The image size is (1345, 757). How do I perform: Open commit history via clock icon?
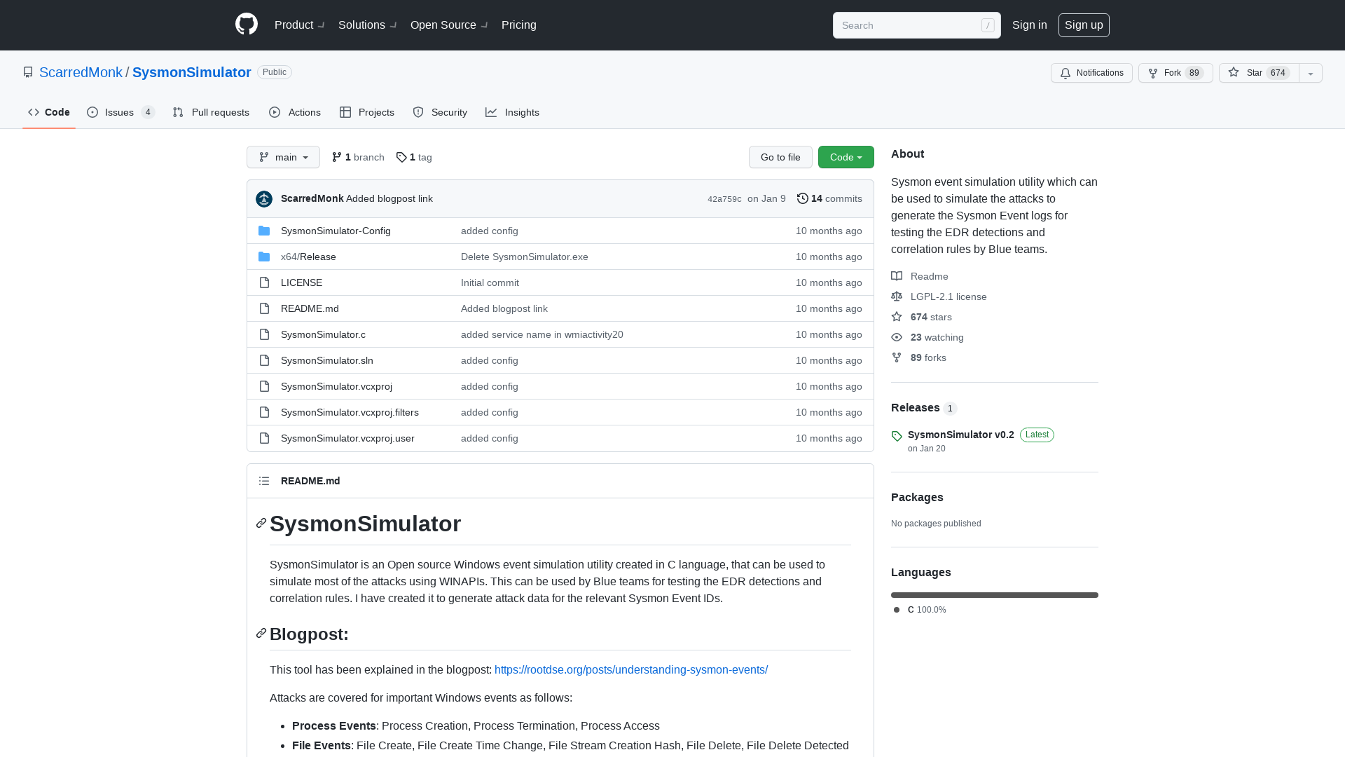point(803,198)
